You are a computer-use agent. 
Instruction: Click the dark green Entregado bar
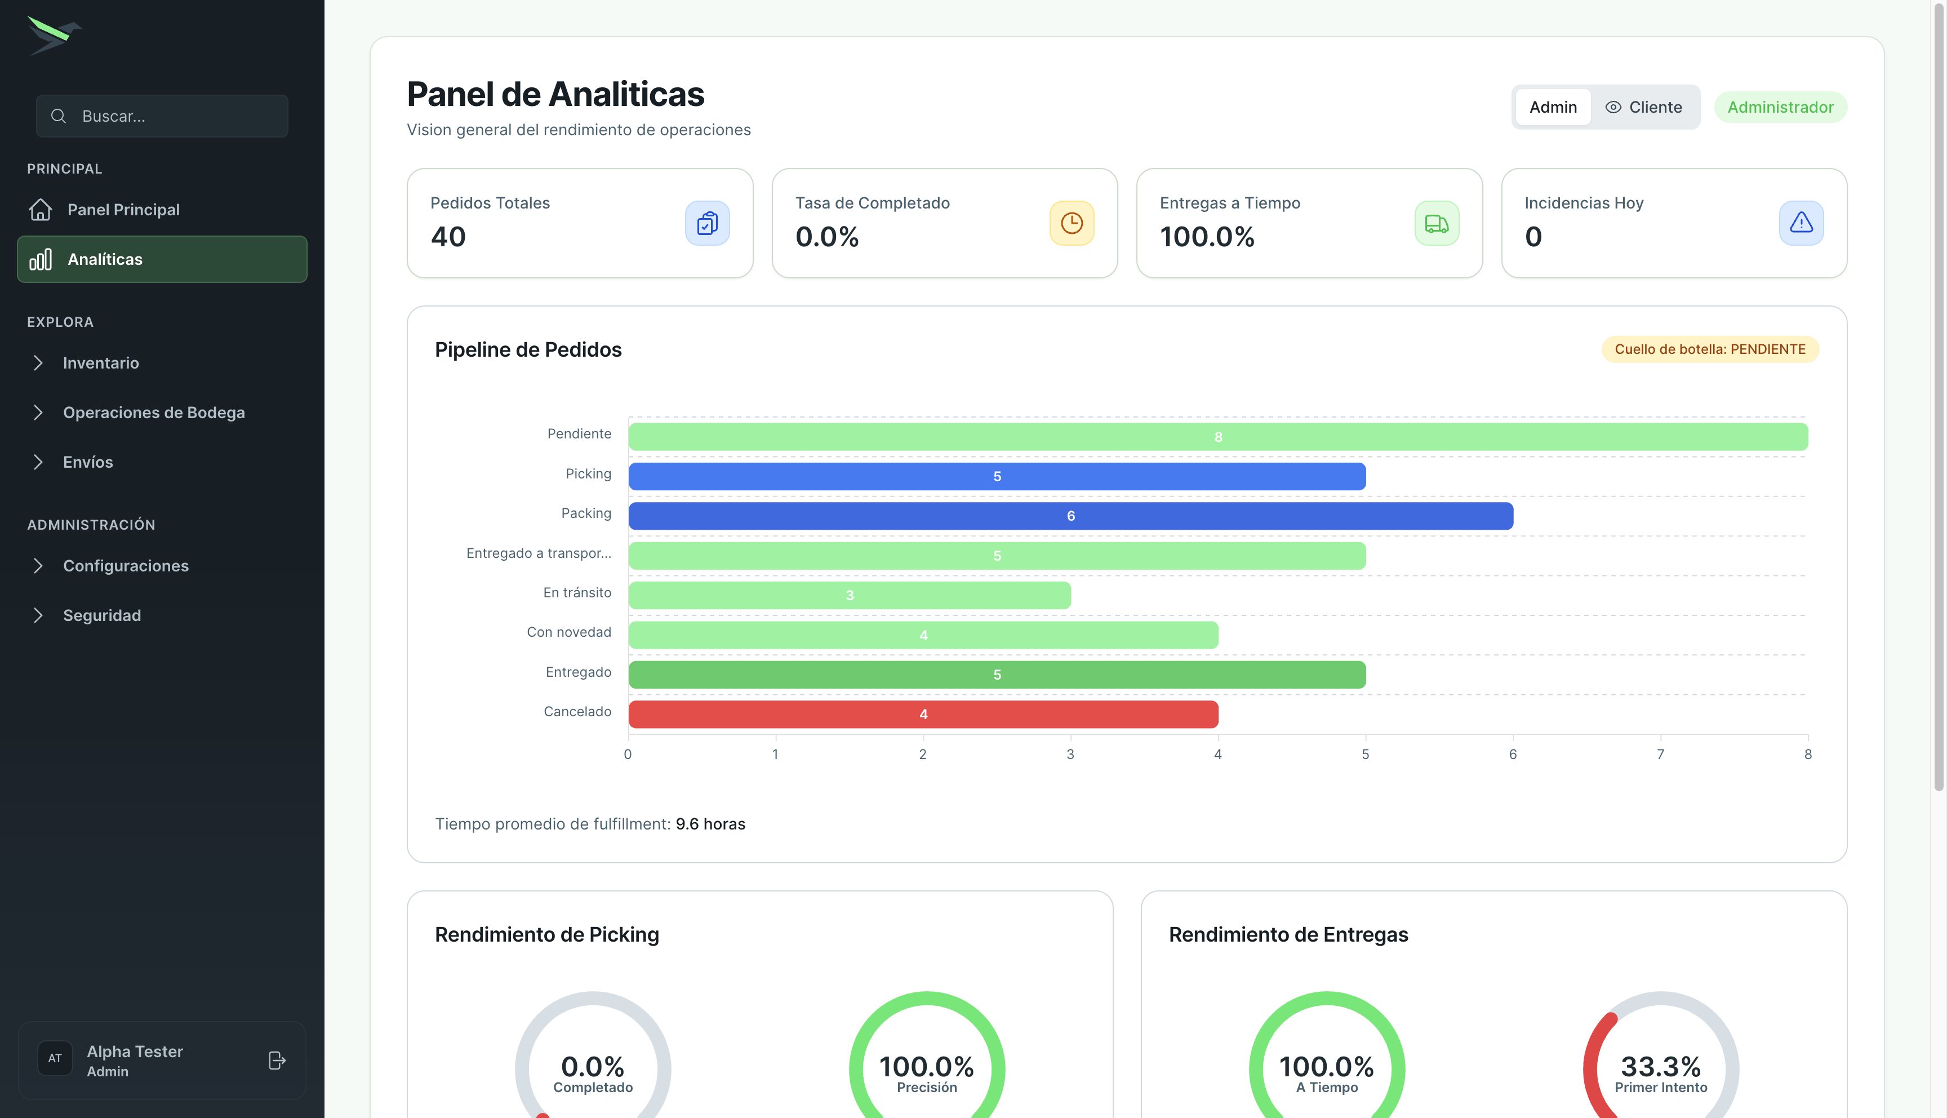[x=997, y=675]
